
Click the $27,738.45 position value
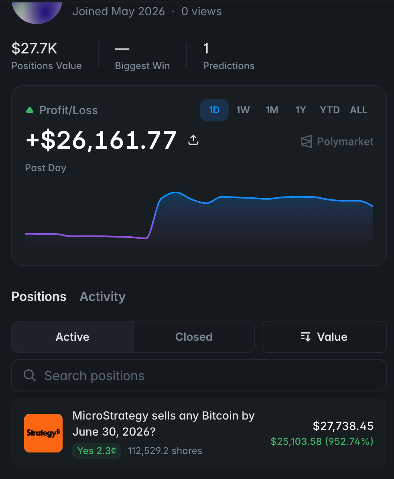coord(343,426)
